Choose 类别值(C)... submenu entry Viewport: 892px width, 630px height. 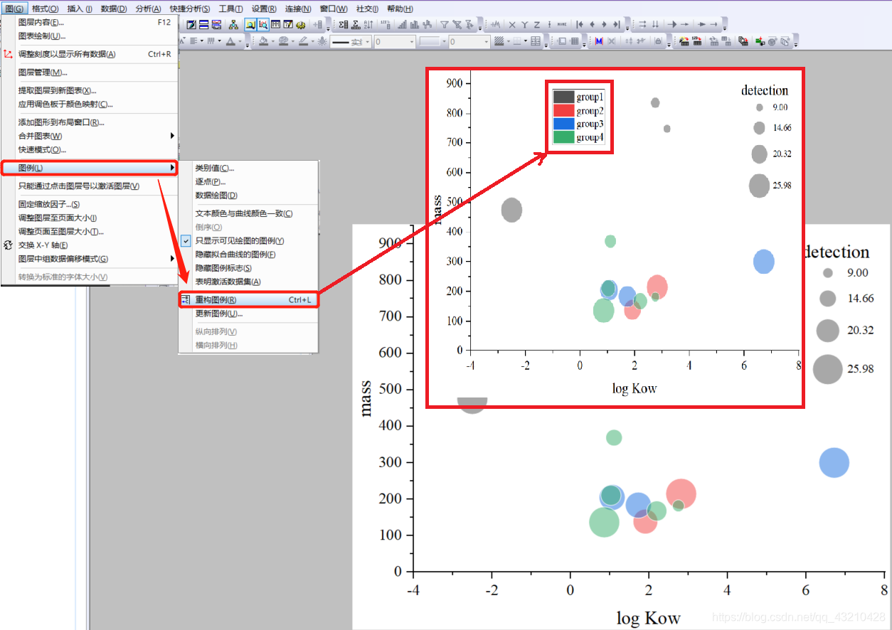[248, 168]
